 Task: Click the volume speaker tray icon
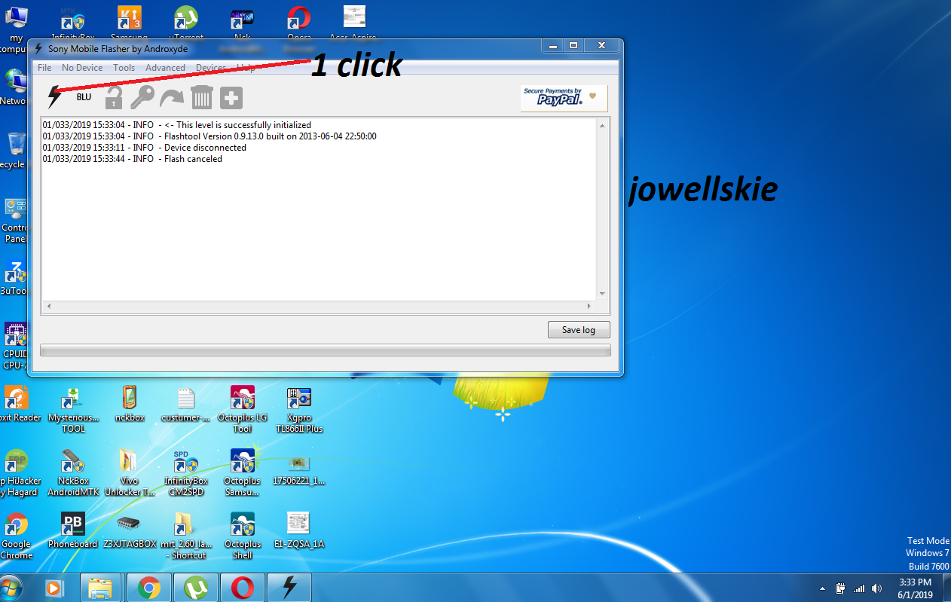[876, 588]
